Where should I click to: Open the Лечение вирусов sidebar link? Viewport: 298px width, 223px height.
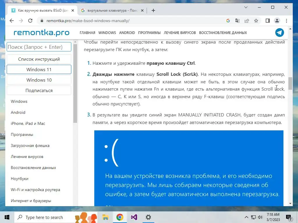[x=27, y=157]
